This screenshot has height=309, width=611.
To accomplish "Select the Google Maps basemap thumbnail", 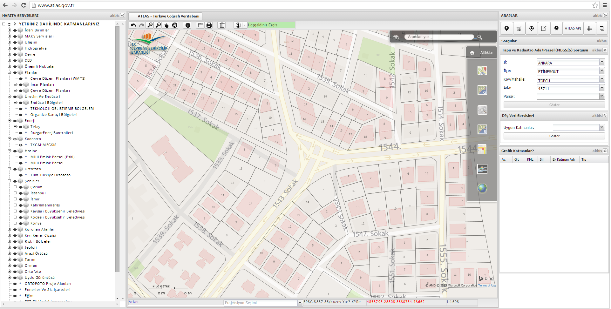I will tap(482, 71).
